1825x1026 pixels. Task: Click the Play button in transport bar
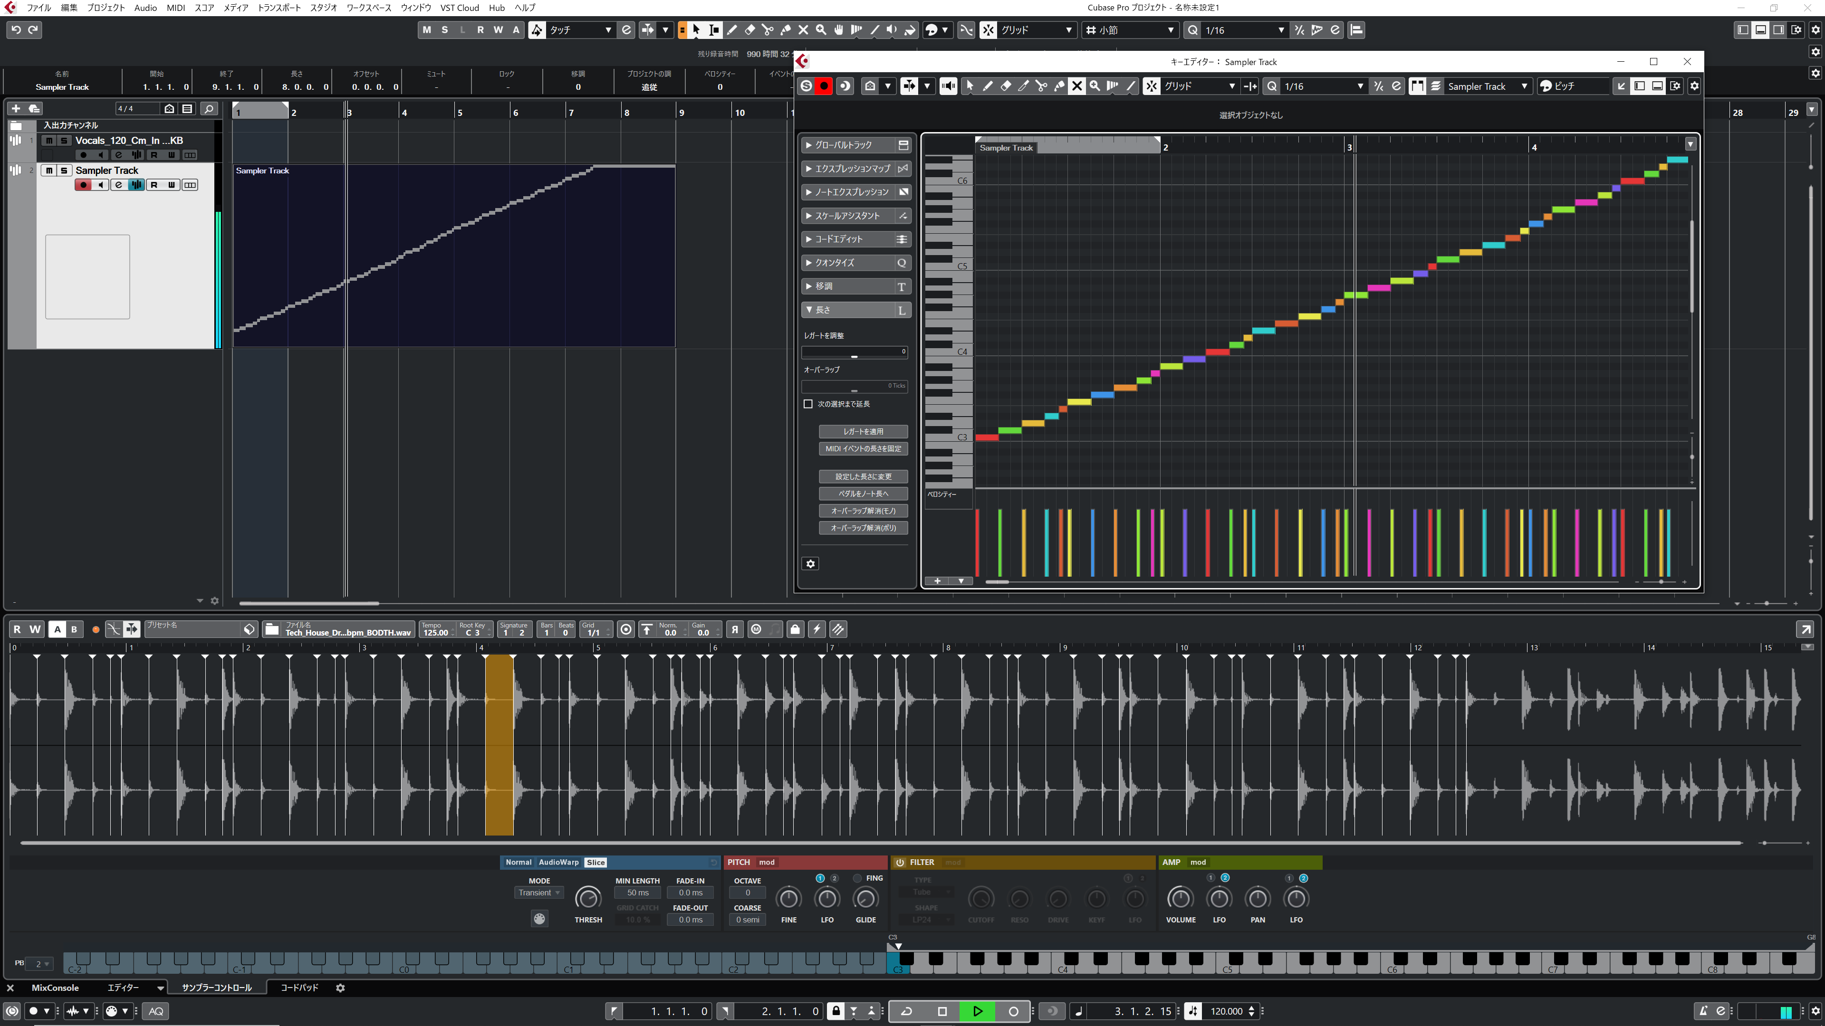(x=977, y=1011)
